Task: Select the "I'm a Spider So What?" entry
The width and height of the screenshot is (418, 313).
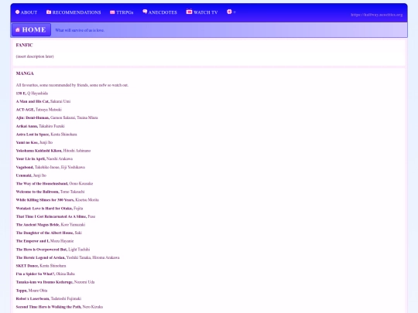Action: coord(46,274)
